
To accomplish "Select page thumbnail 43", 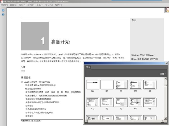I will 121,102.
